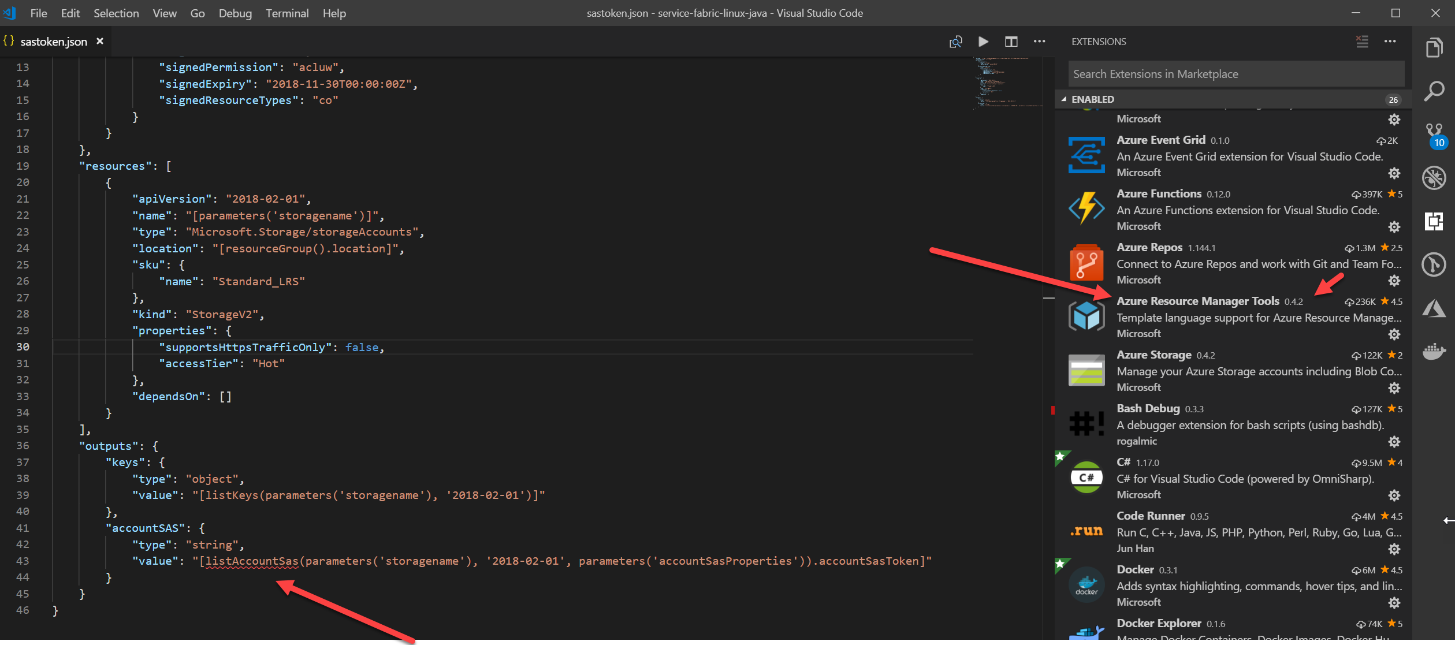
Task: Run the sastoken.json file with the play button
Action: pyautogui.click(x=983, y=41)
